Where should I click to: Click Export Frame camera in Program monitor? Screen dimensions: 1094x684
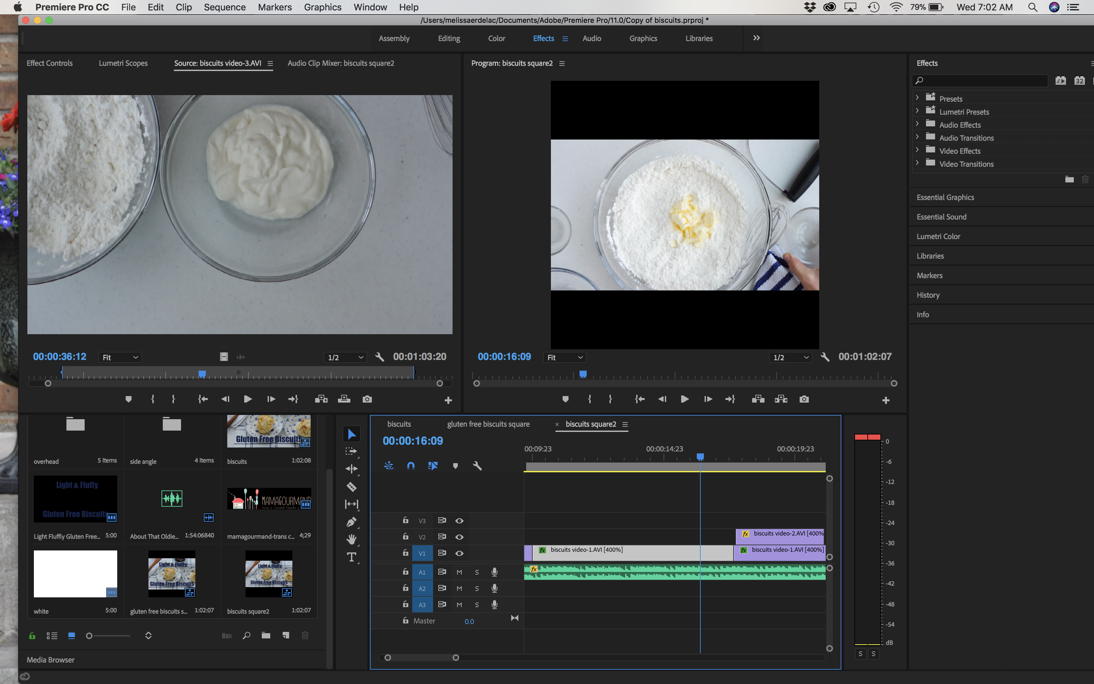[804, 399]
